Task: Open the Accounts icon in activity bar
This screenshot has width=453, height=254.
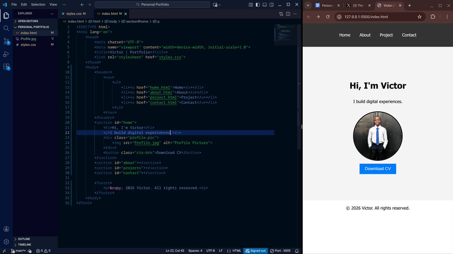Action: pyautogui.click(x=6, y=229)
